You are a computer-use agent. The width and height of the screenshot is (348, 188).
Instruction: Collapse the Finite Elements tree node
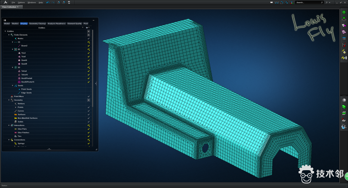(x=9, y=35)
